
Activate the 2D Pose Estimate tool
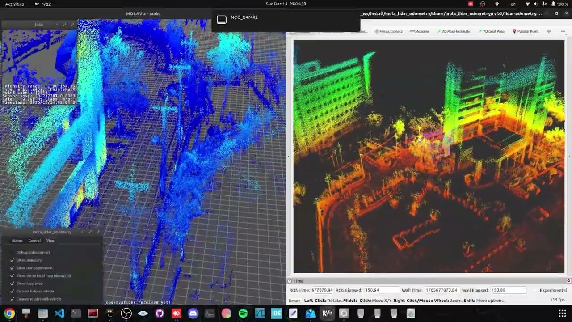(x=453, y=31)
